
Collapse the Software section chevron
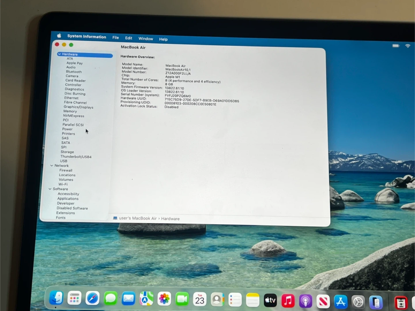(x=50, y=189)
